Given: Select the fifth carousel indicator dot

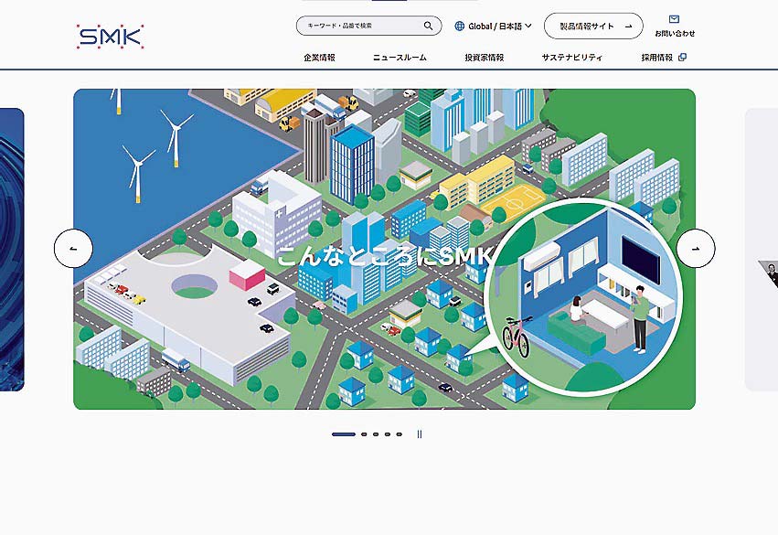Looking at the screenshot, I should click(400, 434).
